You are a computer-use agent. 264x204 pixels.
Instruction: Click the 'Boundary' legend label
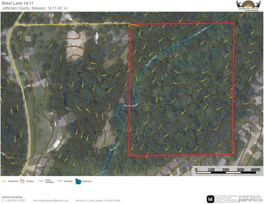(30, 181)
